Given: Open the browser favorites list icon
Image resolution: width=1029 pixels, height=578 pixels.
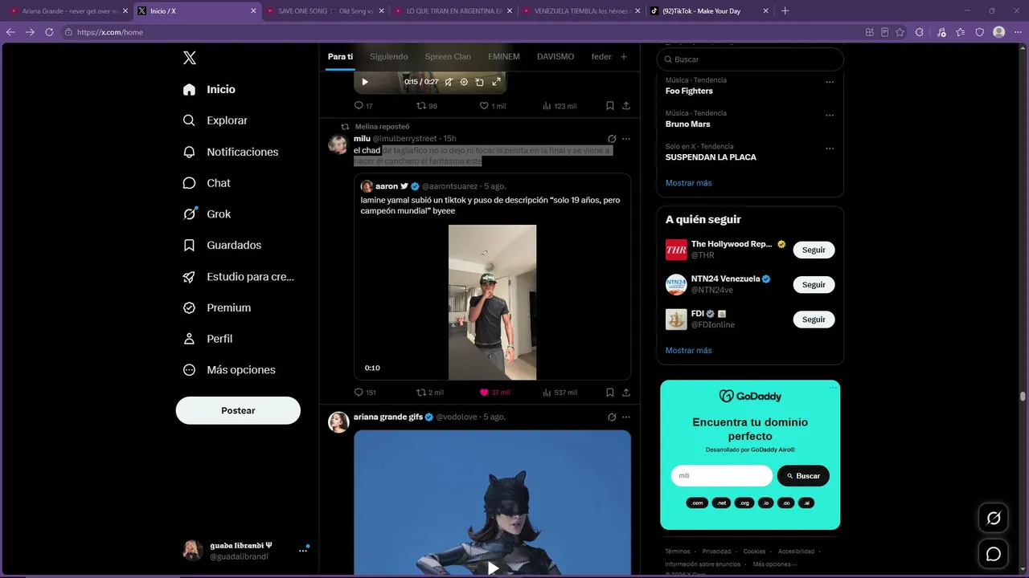Looking at the screenshot, I should click(x=961, y=32).
